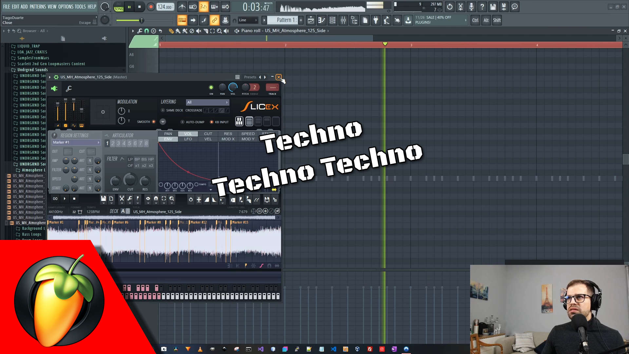Toggle the SAME DECK option
Screen dimensions: 629x354
tap(172, 110)
